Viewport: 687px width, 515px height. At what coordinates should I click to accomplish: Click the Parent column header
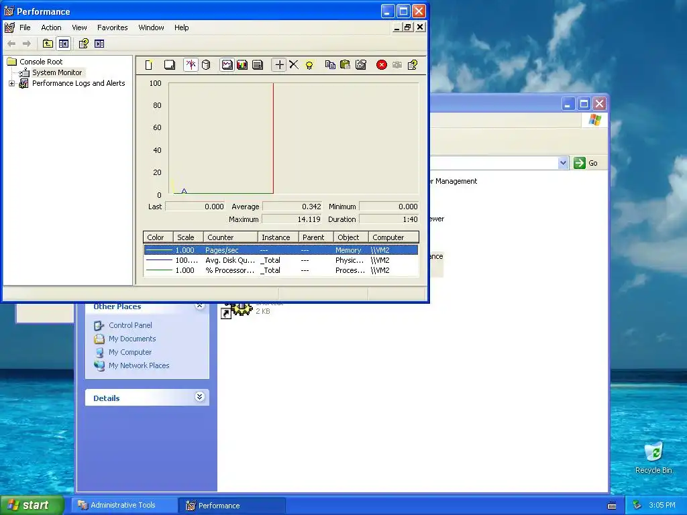coord(316,237)
